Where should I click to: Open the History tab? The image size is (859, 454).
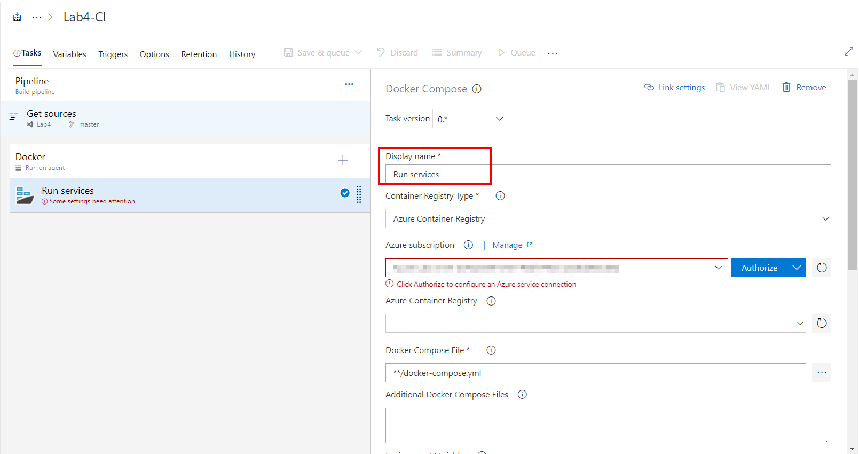click(x=242, y=54)
